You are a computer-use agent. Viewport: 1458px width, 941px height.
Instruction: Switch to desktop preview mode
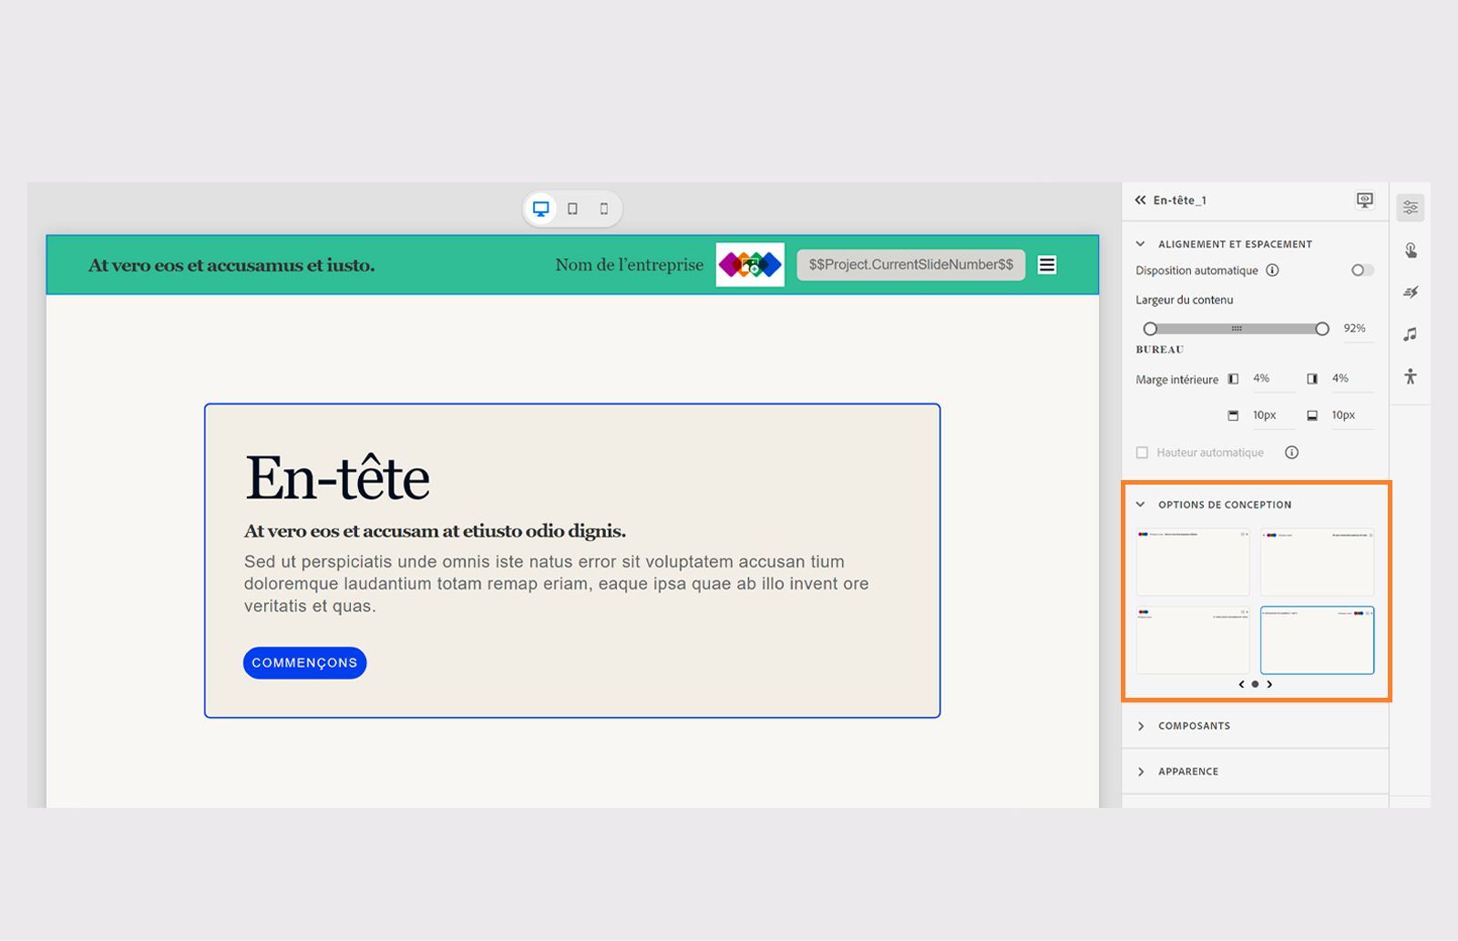[540, 208]
